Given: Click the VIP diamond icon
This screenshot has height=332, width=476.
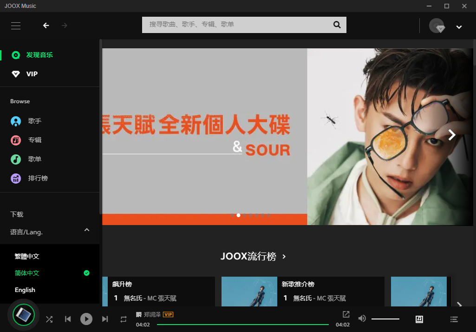Looking at the screenshot, I should (16, 74).
